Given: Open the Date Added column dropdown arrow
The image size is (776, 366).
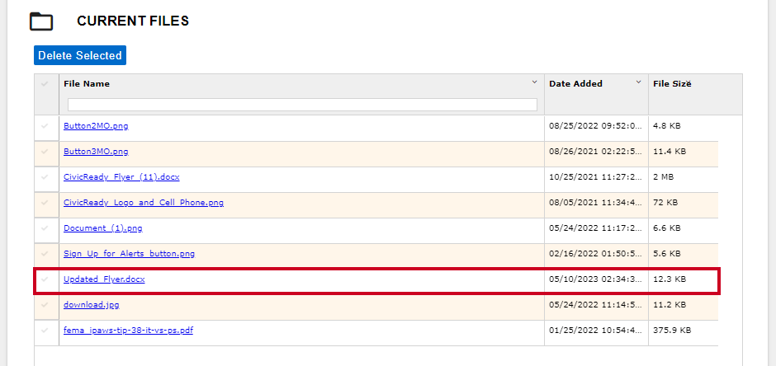Looking at the screenshot, I should (x=638, y=82).
